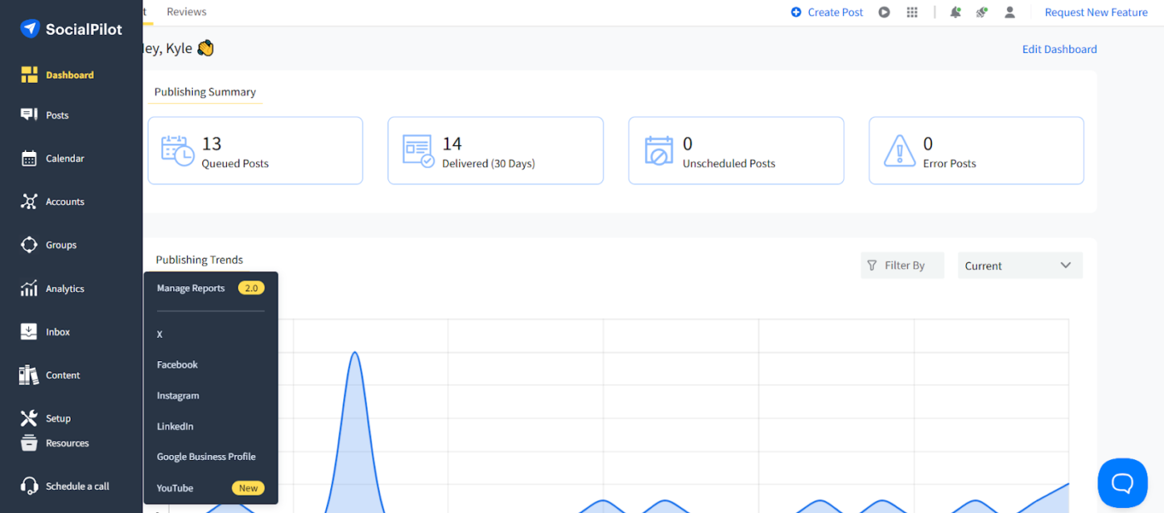This screenshot has width=1164, height=513.
Task: Click the Create Post link
Action: (x=836, y=12)
